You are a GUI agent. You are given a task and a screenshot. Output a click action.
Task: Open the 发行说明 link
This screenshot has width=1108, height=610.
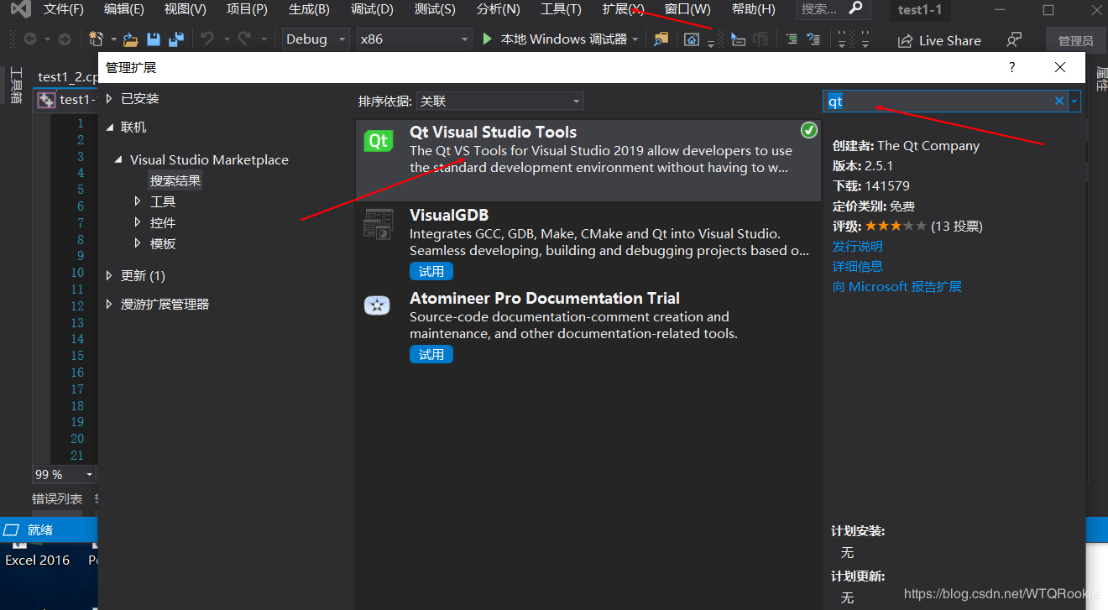click(857, 246)
